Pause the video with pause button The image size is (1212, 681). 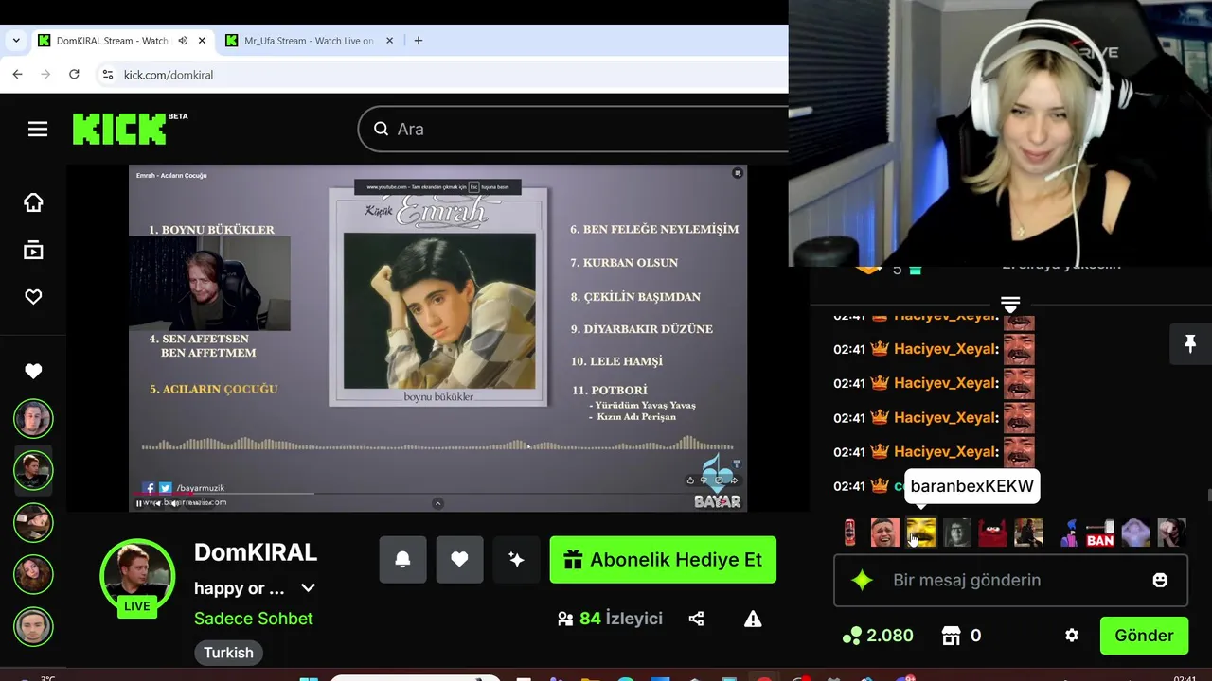pyautogui.click(x=139, y=503)
